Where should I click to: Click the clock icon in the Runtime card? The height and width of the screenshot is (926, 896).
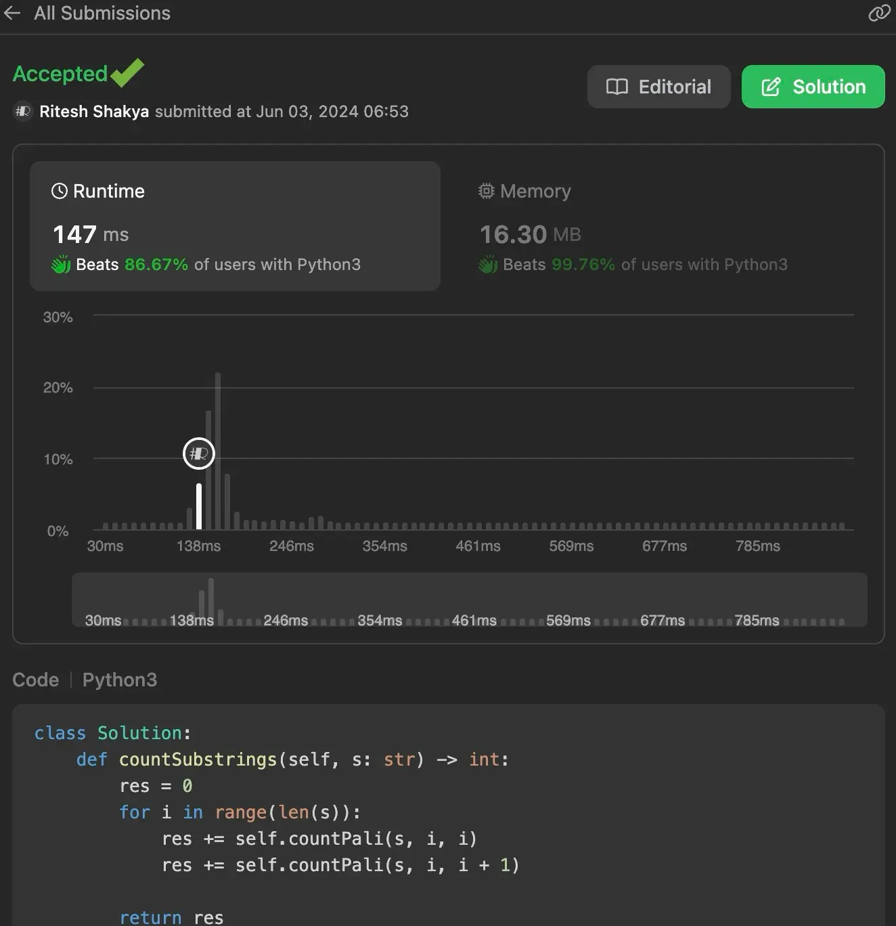point(60,191)
